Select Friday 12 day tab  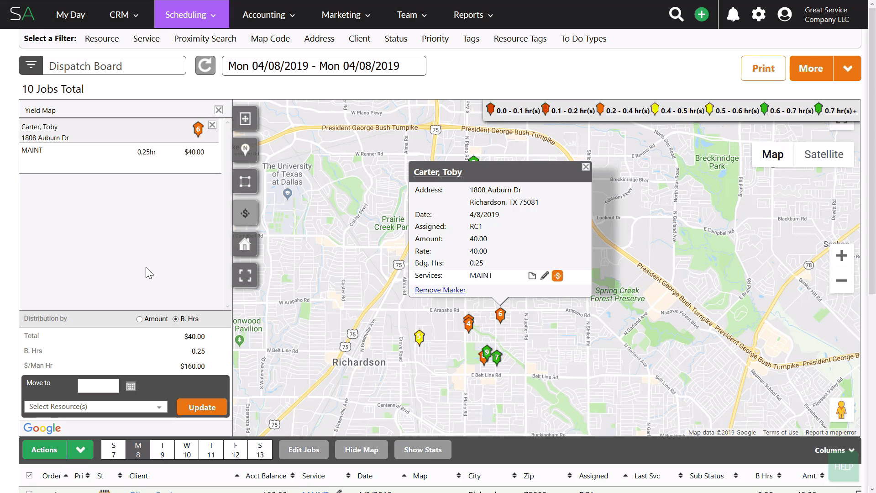236,450
